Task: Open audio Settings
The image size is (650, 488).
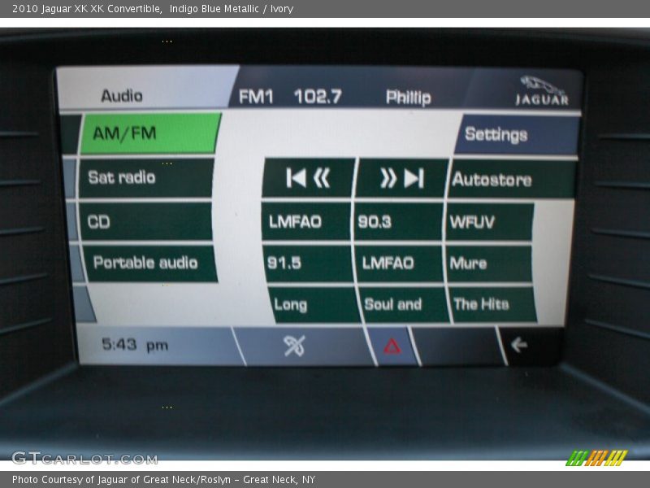Action: (x=518, y=134)
